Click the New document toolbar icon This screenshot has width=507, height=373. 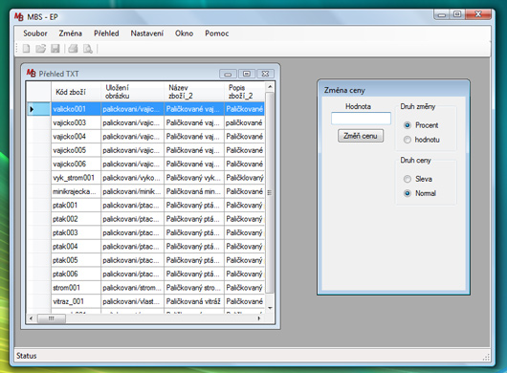(26, 49)
